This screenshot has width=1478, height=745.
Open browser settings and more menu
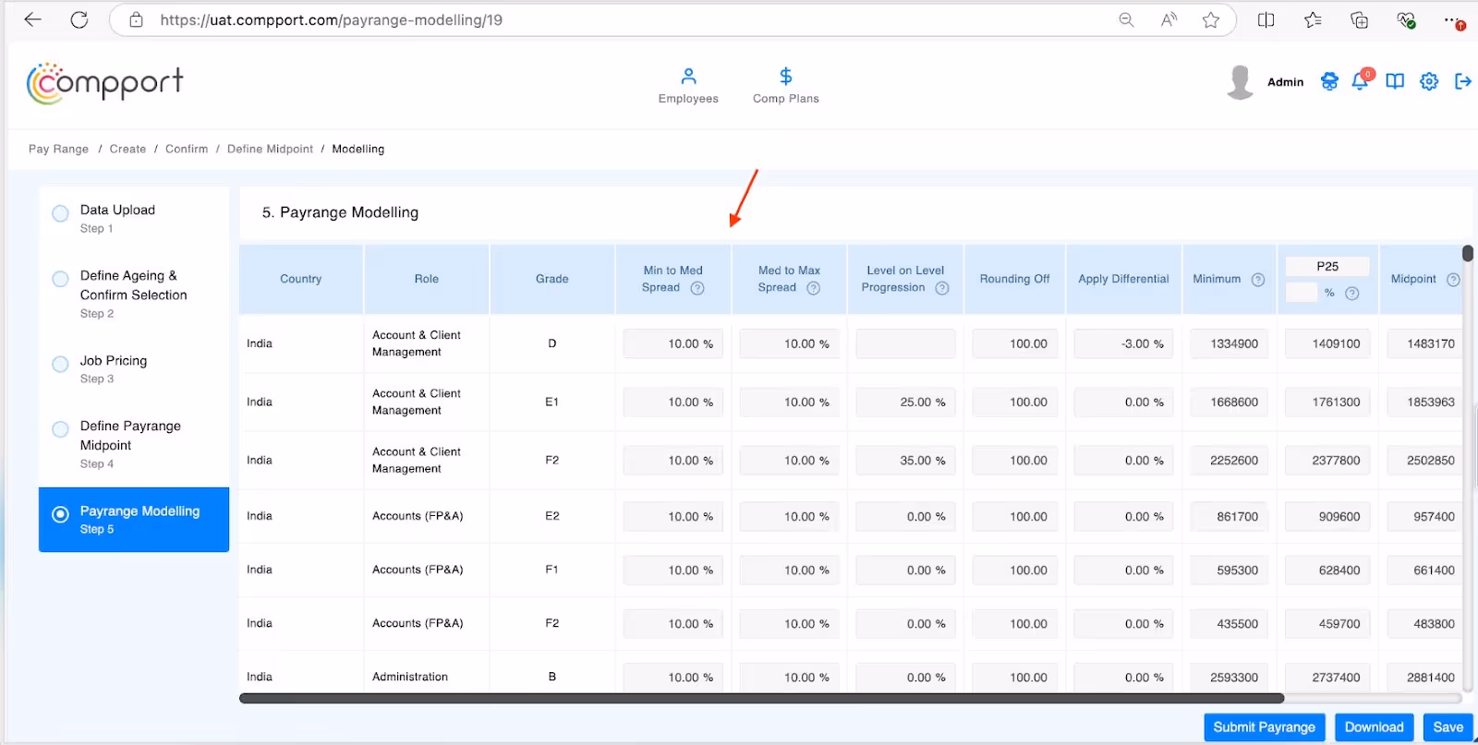click(1453, 20)
